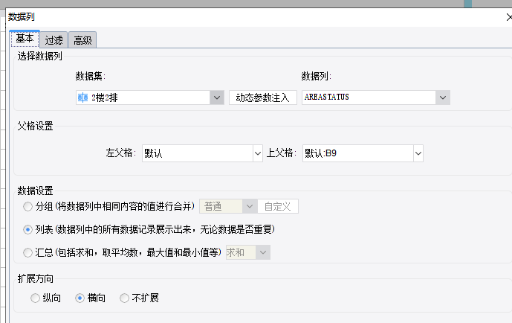Expand the 上父格 dropdown arrow
512x323 pixels.
coord(418,153)
